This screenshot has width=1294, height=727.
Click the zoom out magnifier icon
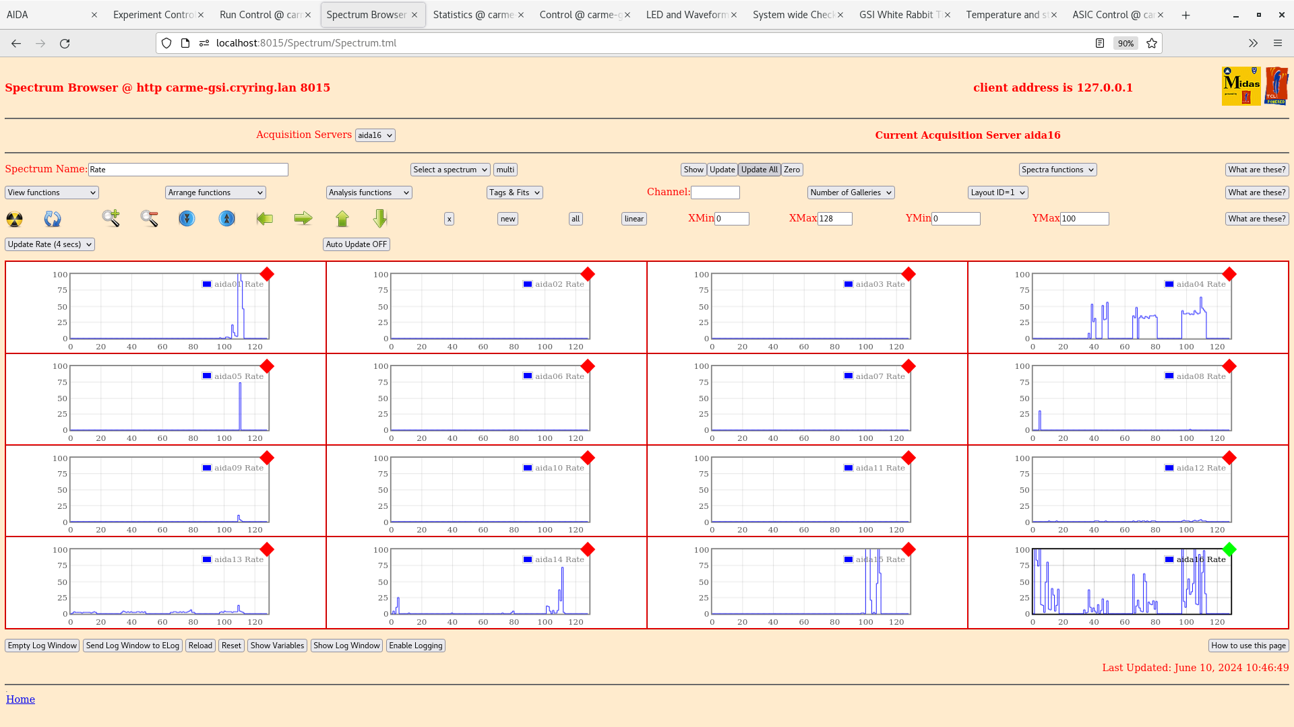click(150, 218)
